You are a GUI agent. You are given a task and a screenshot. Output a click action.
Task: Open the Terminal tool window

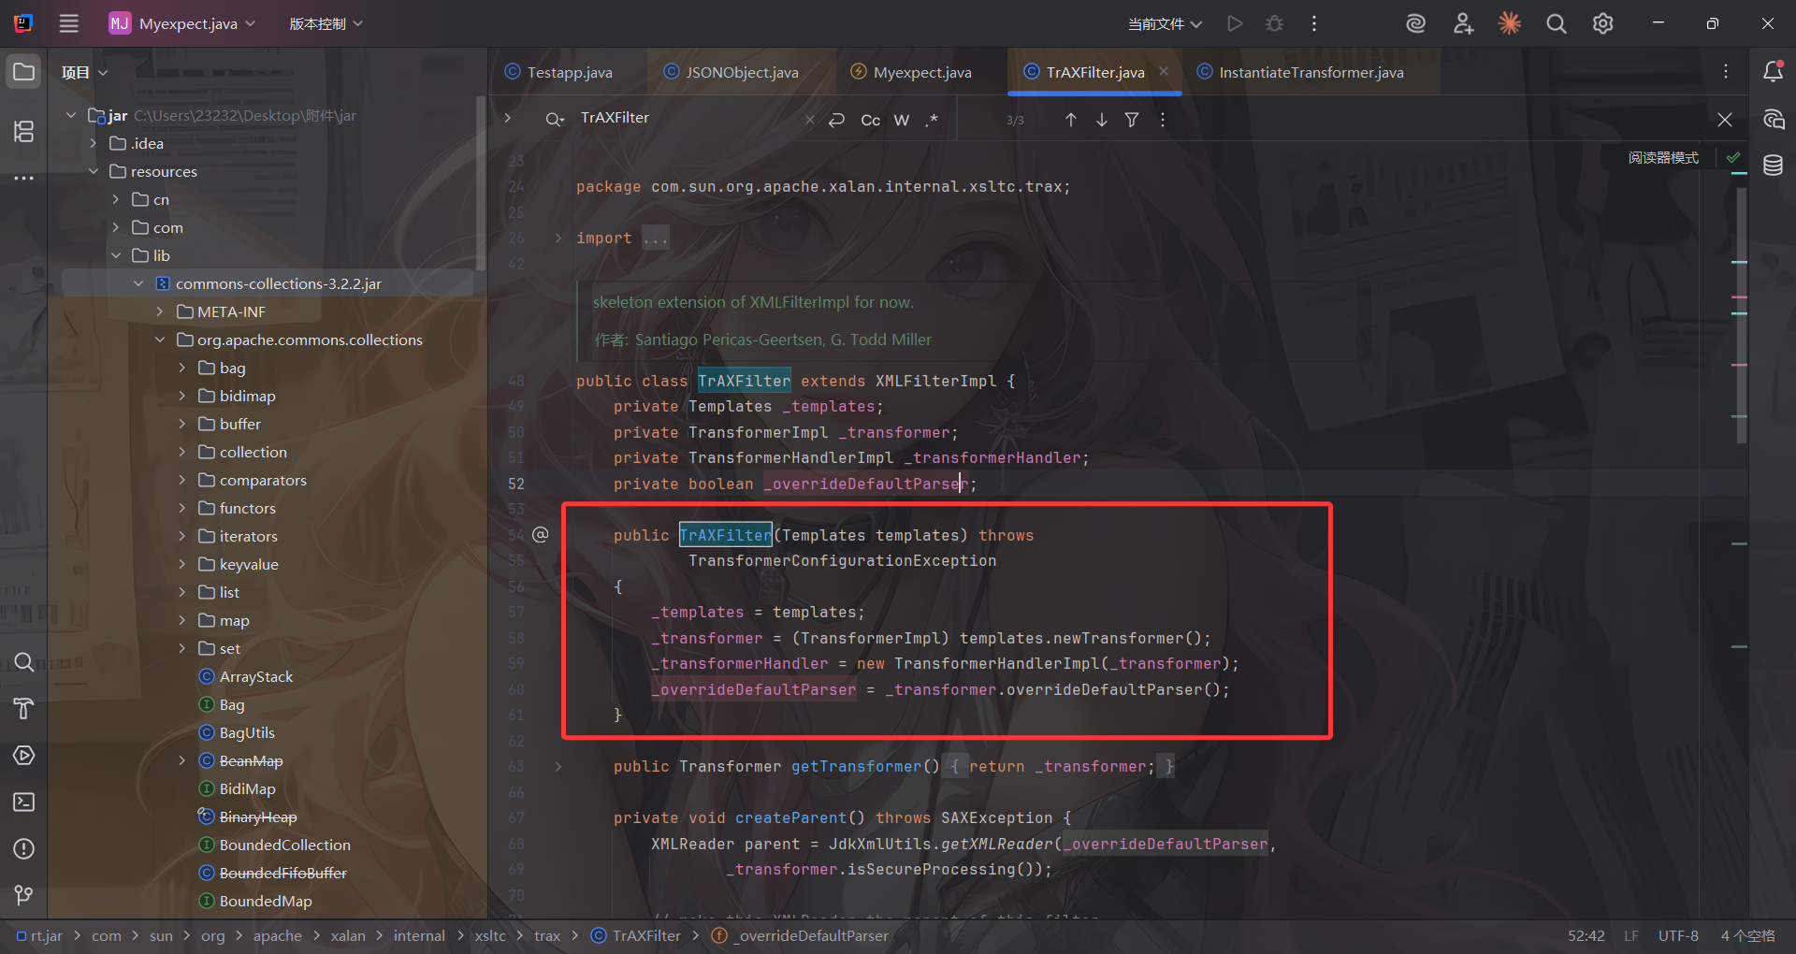pyautogui.click(x=24, y=802)
